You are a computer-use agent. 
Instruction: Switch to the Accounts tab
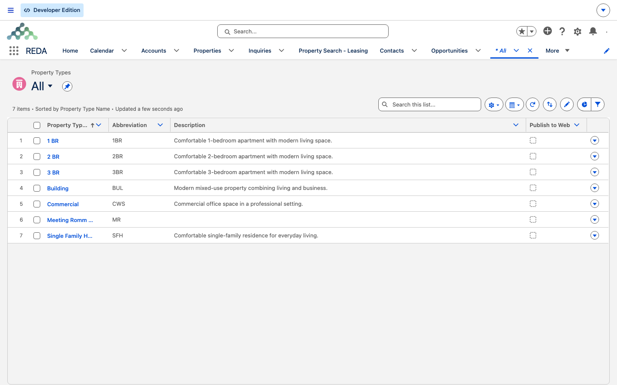153,50
